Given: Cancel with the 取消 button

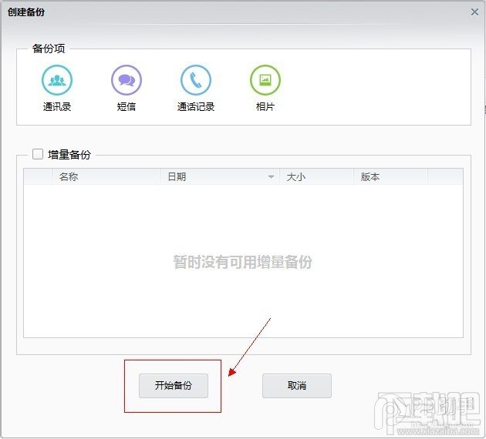Looking at the screenshot, I should tap(297, 386).
